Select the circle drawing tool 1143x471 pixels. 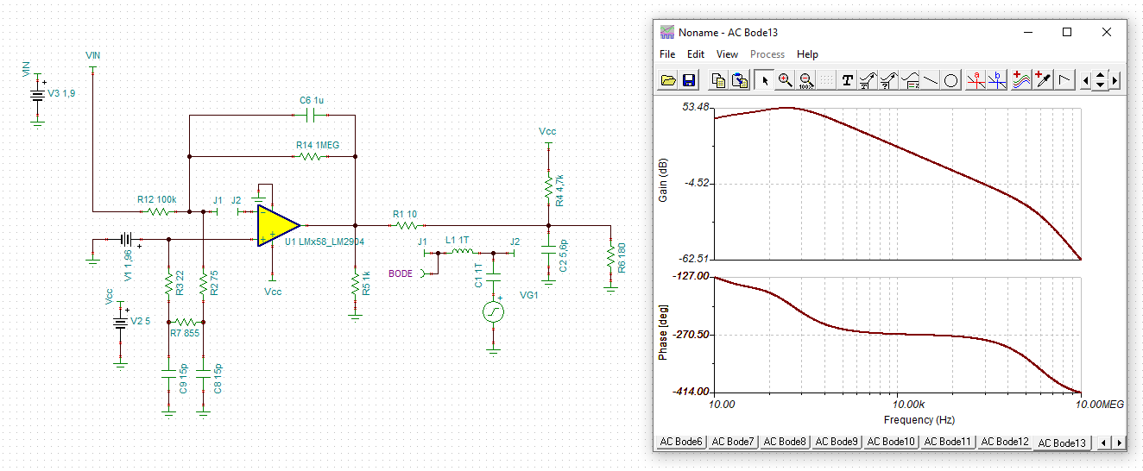pos(950,80)
